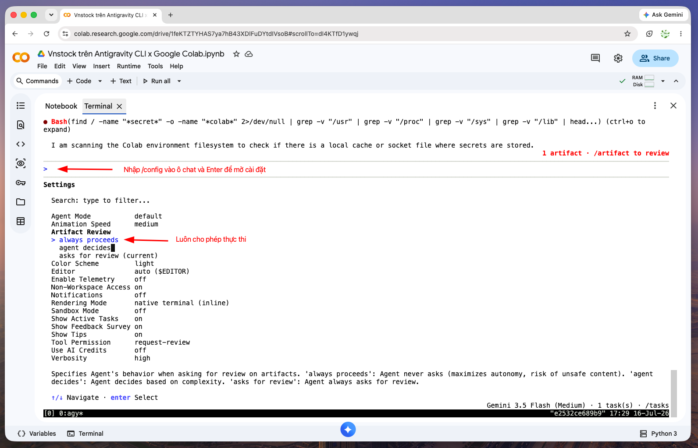Click the 'asks for review (current)' option
The image size is (698, 448).
pyautogui.click(x=108, y=256)
